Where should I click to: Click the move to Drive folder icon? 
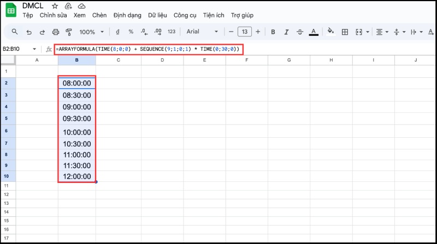click(x=68, y=6)
